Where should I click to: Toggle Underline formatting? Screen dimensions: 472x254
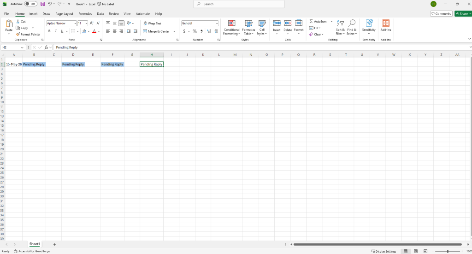(62, 31)
